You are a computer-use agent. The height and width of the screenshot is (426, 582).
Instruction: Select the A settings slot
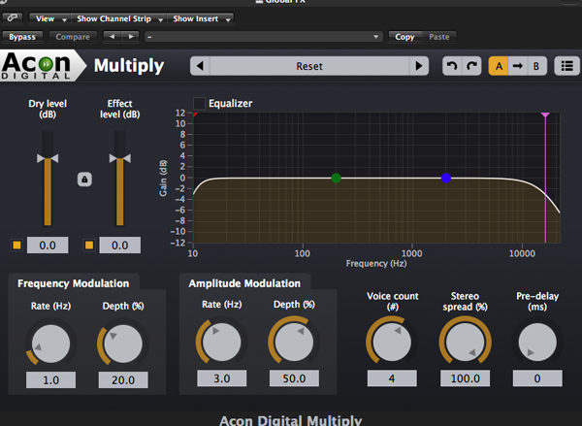[x=499, y=66]
